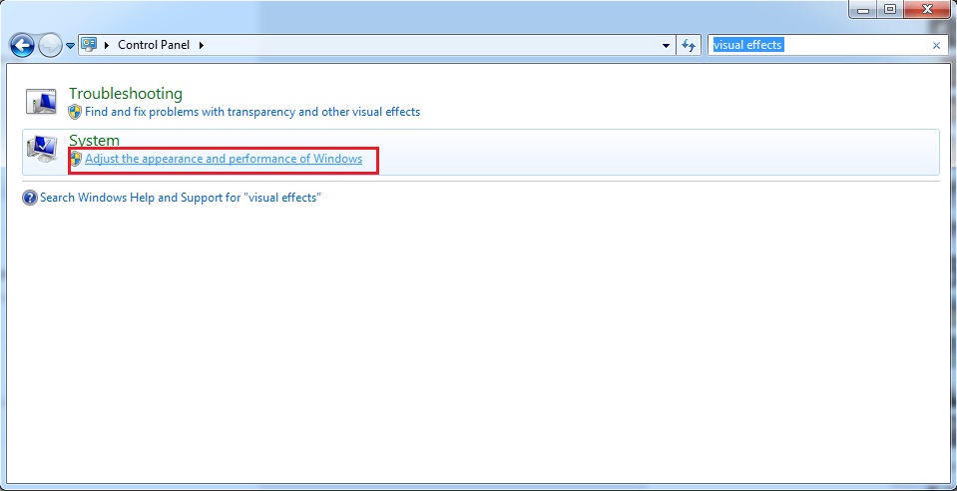
Task: Expand the arrow after Control Panel breadcrumb
Action: point(201,45)
